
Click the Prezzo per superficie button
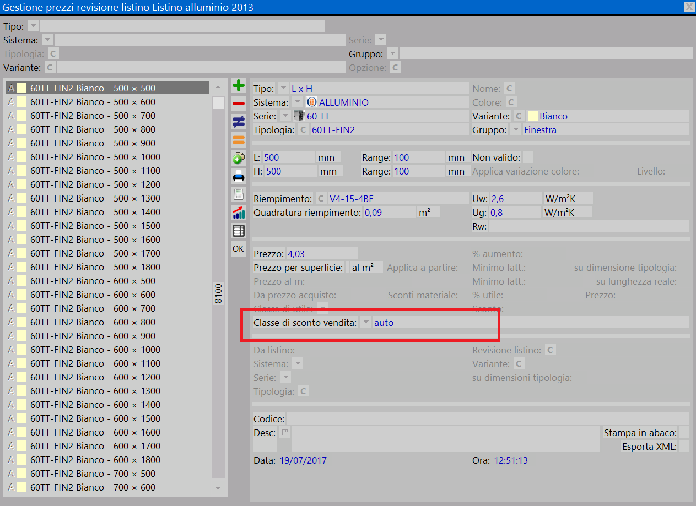[298, 268]
